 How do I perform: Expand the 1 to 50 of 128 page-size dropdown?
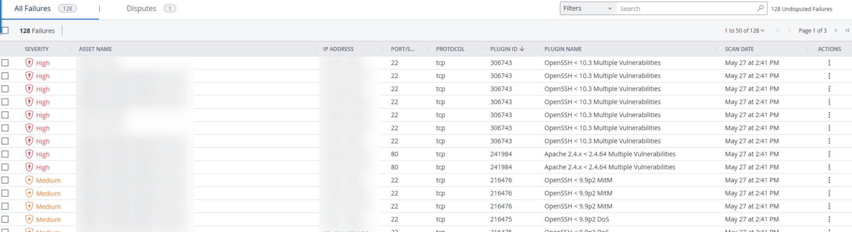click(744, 31)
